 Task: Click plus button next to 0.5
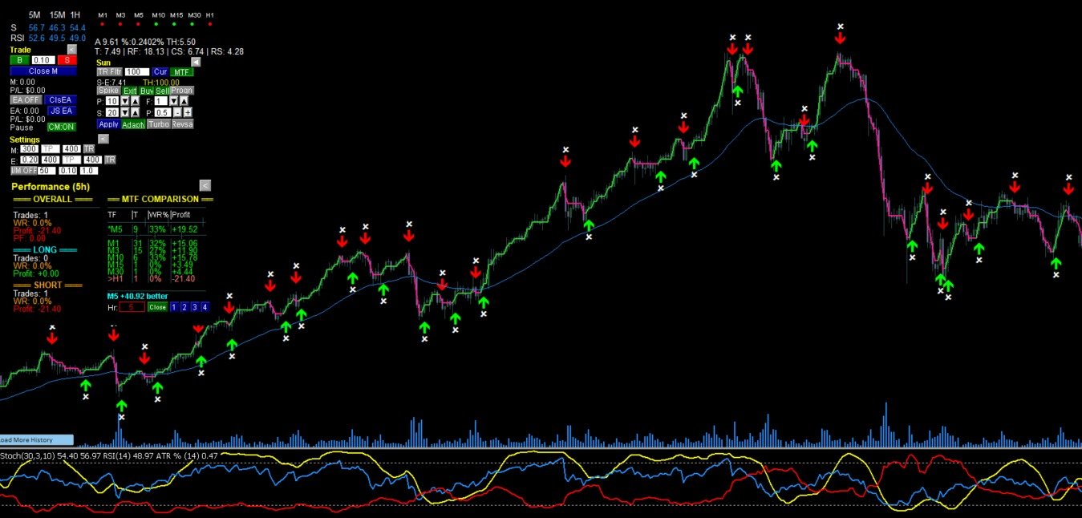click(188, 112)
